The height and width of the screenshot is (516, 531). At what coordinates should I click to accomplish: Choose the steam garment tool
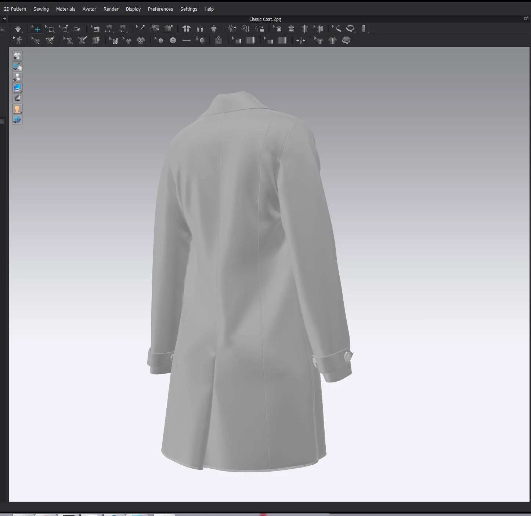pos(291,29)
